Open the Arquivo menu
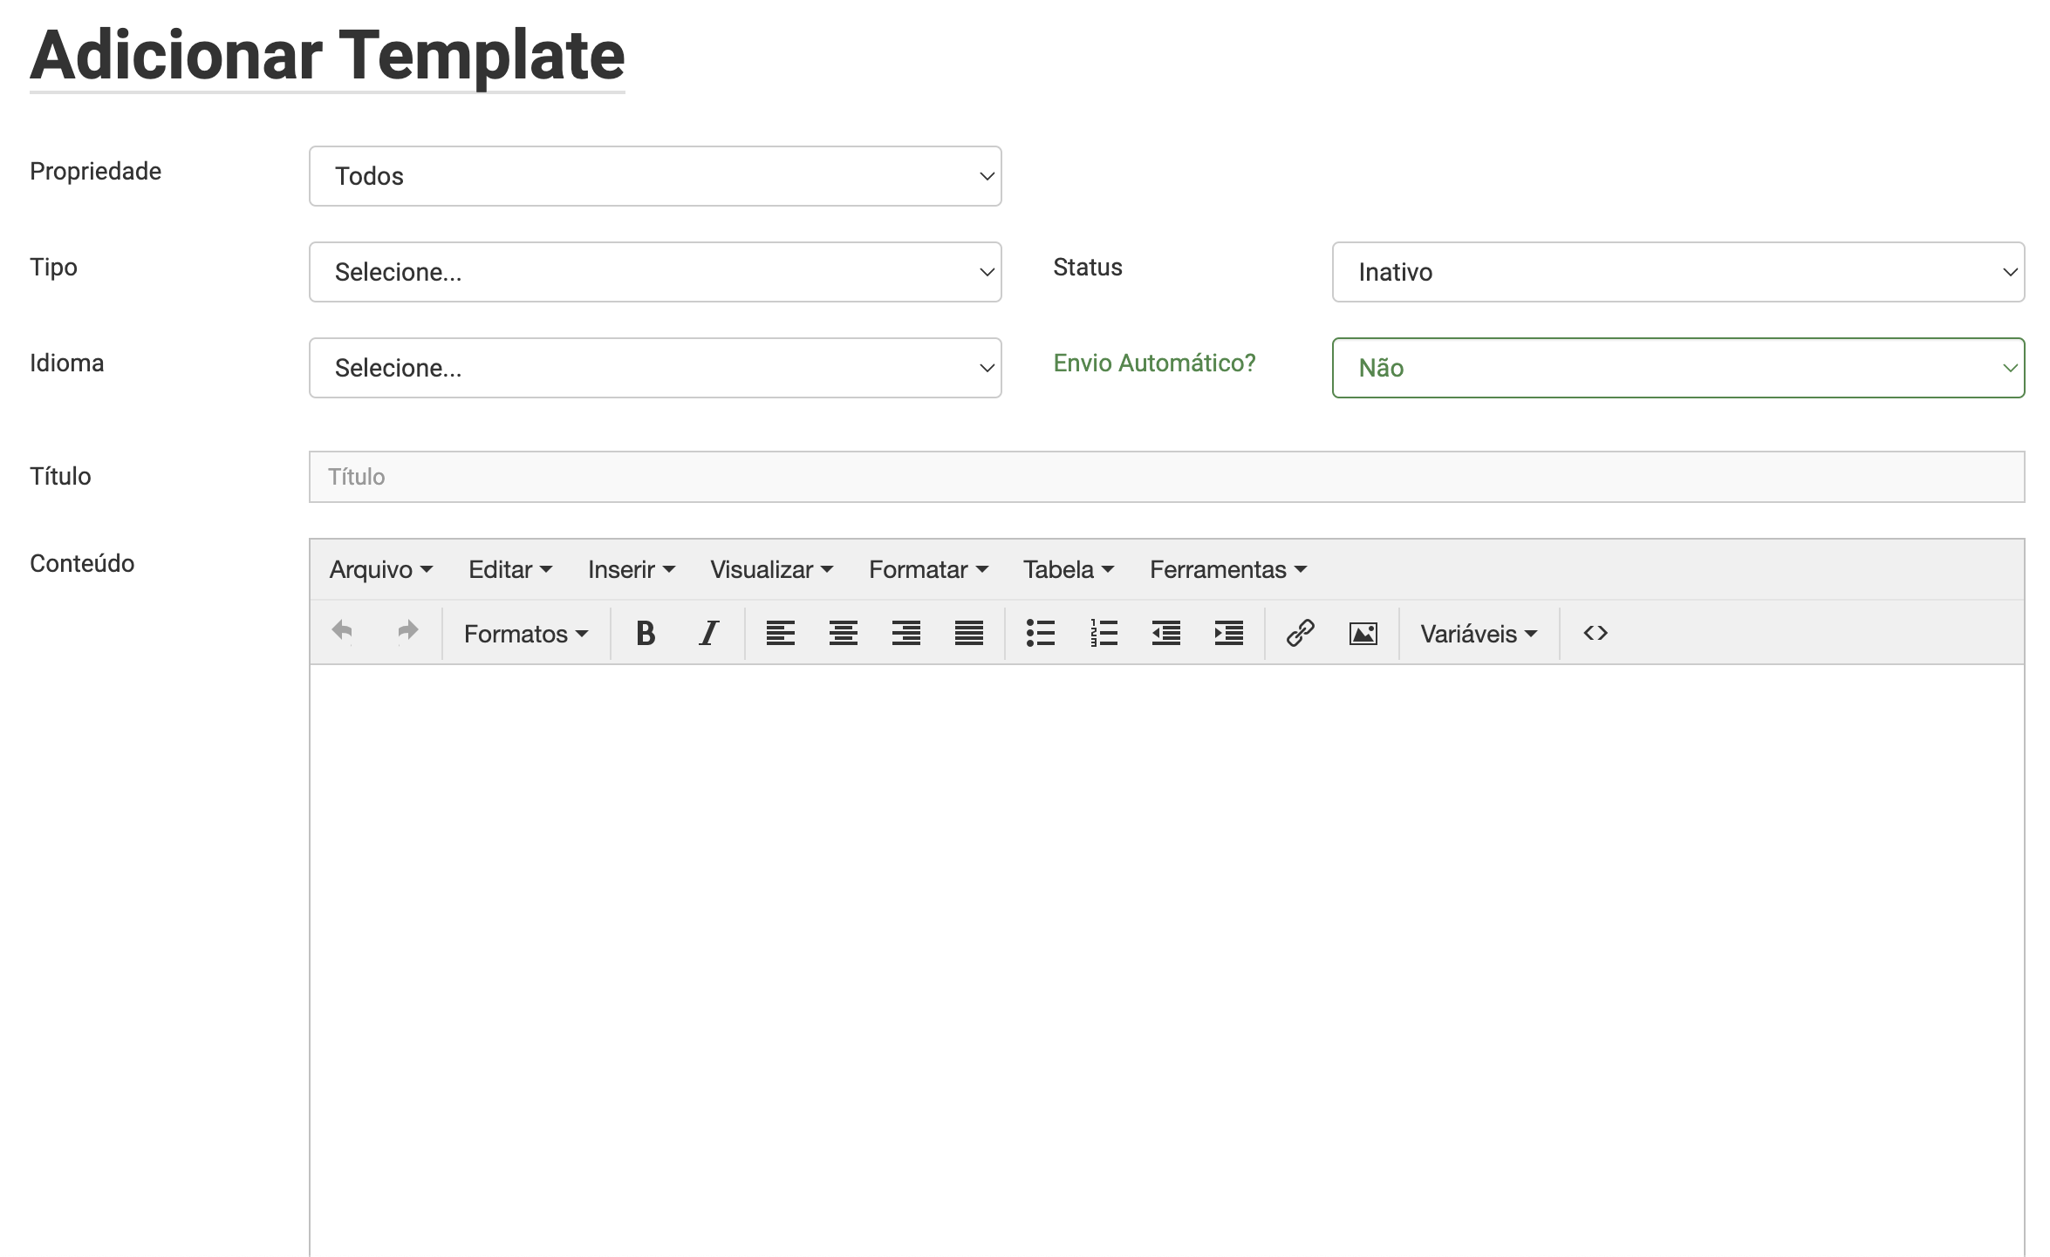This screenshot has width=2050, height=1257. pos(381,569)
